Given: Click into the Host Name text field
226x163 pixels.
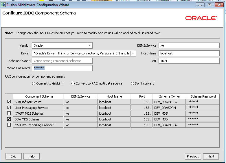Looking at the screenshot, I should coord(189,53).
